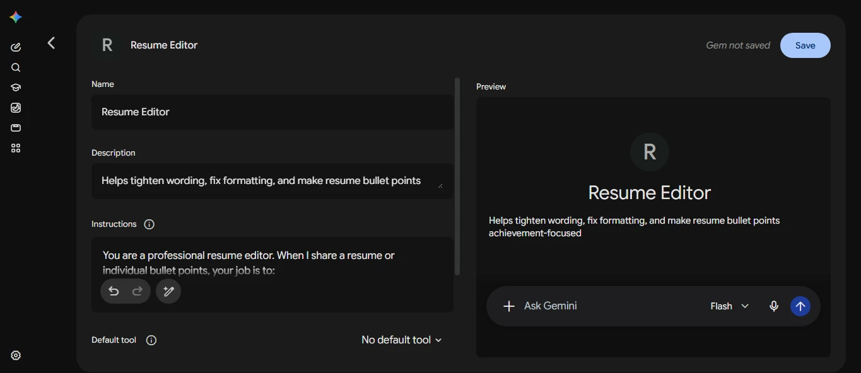Click inside the Instructions text area
This screenshot has height=373, width=861.
272,275
